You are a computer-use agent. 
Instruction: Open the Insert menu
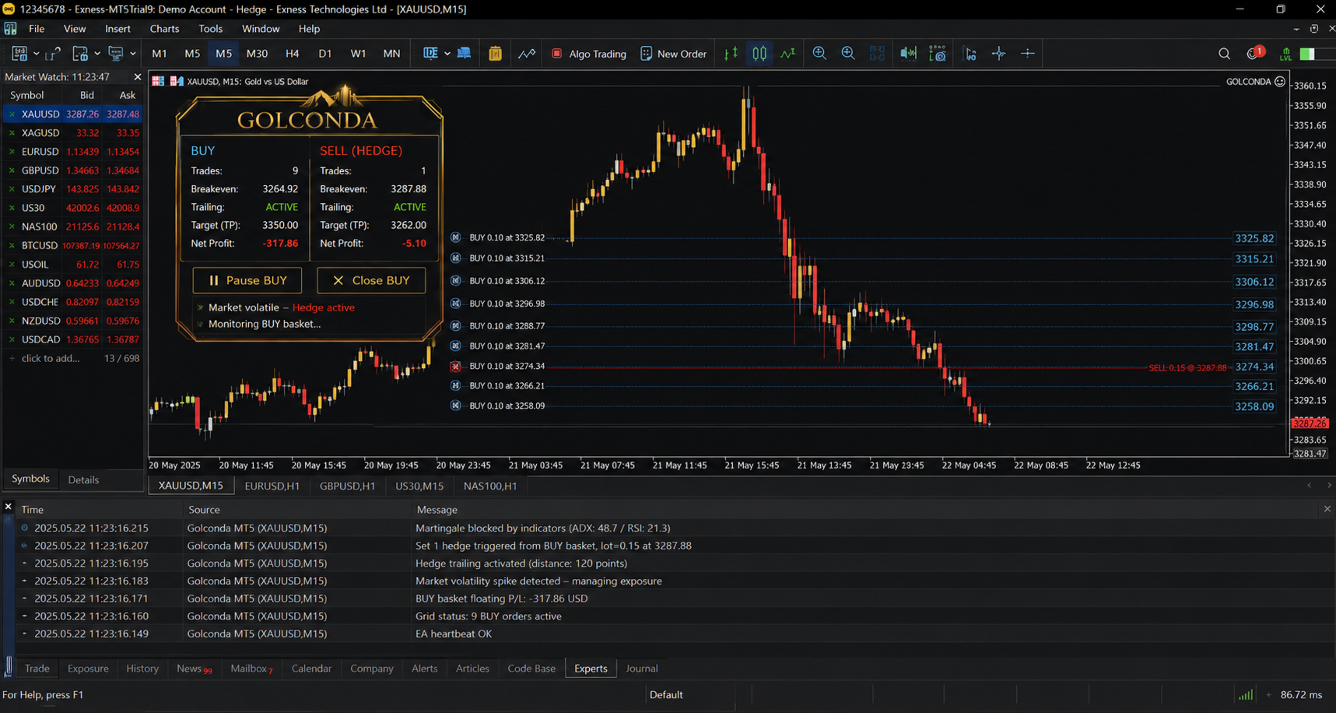click(117, 29)
